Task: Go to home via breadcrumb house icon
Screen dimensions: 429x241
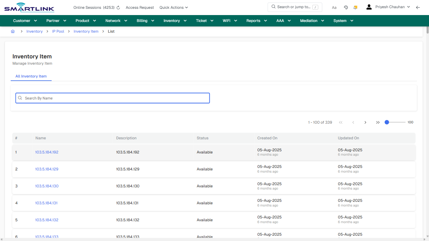Action: coord(13,31)
